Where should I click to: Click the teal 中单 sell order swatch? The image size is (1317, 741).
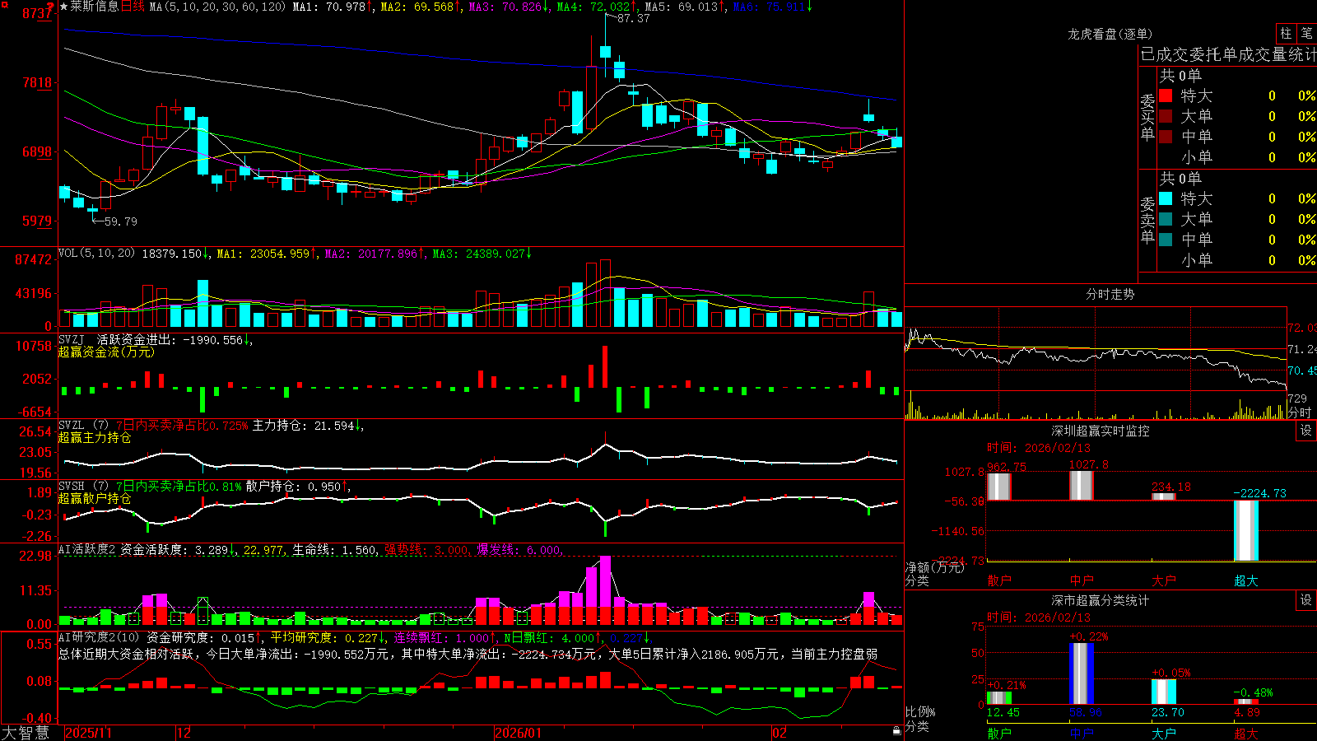tap(1166, 240)
